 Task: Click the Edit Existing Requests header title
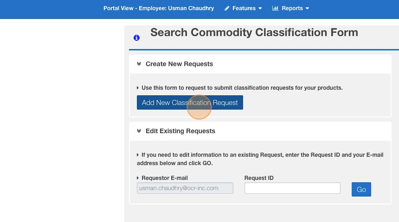(180, 131)
